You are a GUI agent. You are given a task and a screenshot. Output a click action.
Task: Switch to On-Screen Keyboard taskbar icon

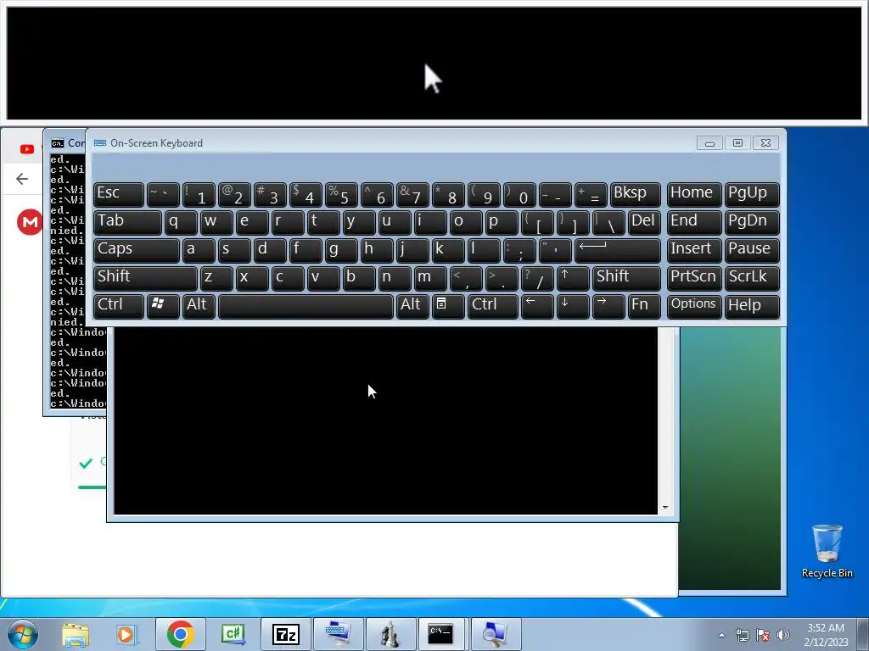point(338,634)
